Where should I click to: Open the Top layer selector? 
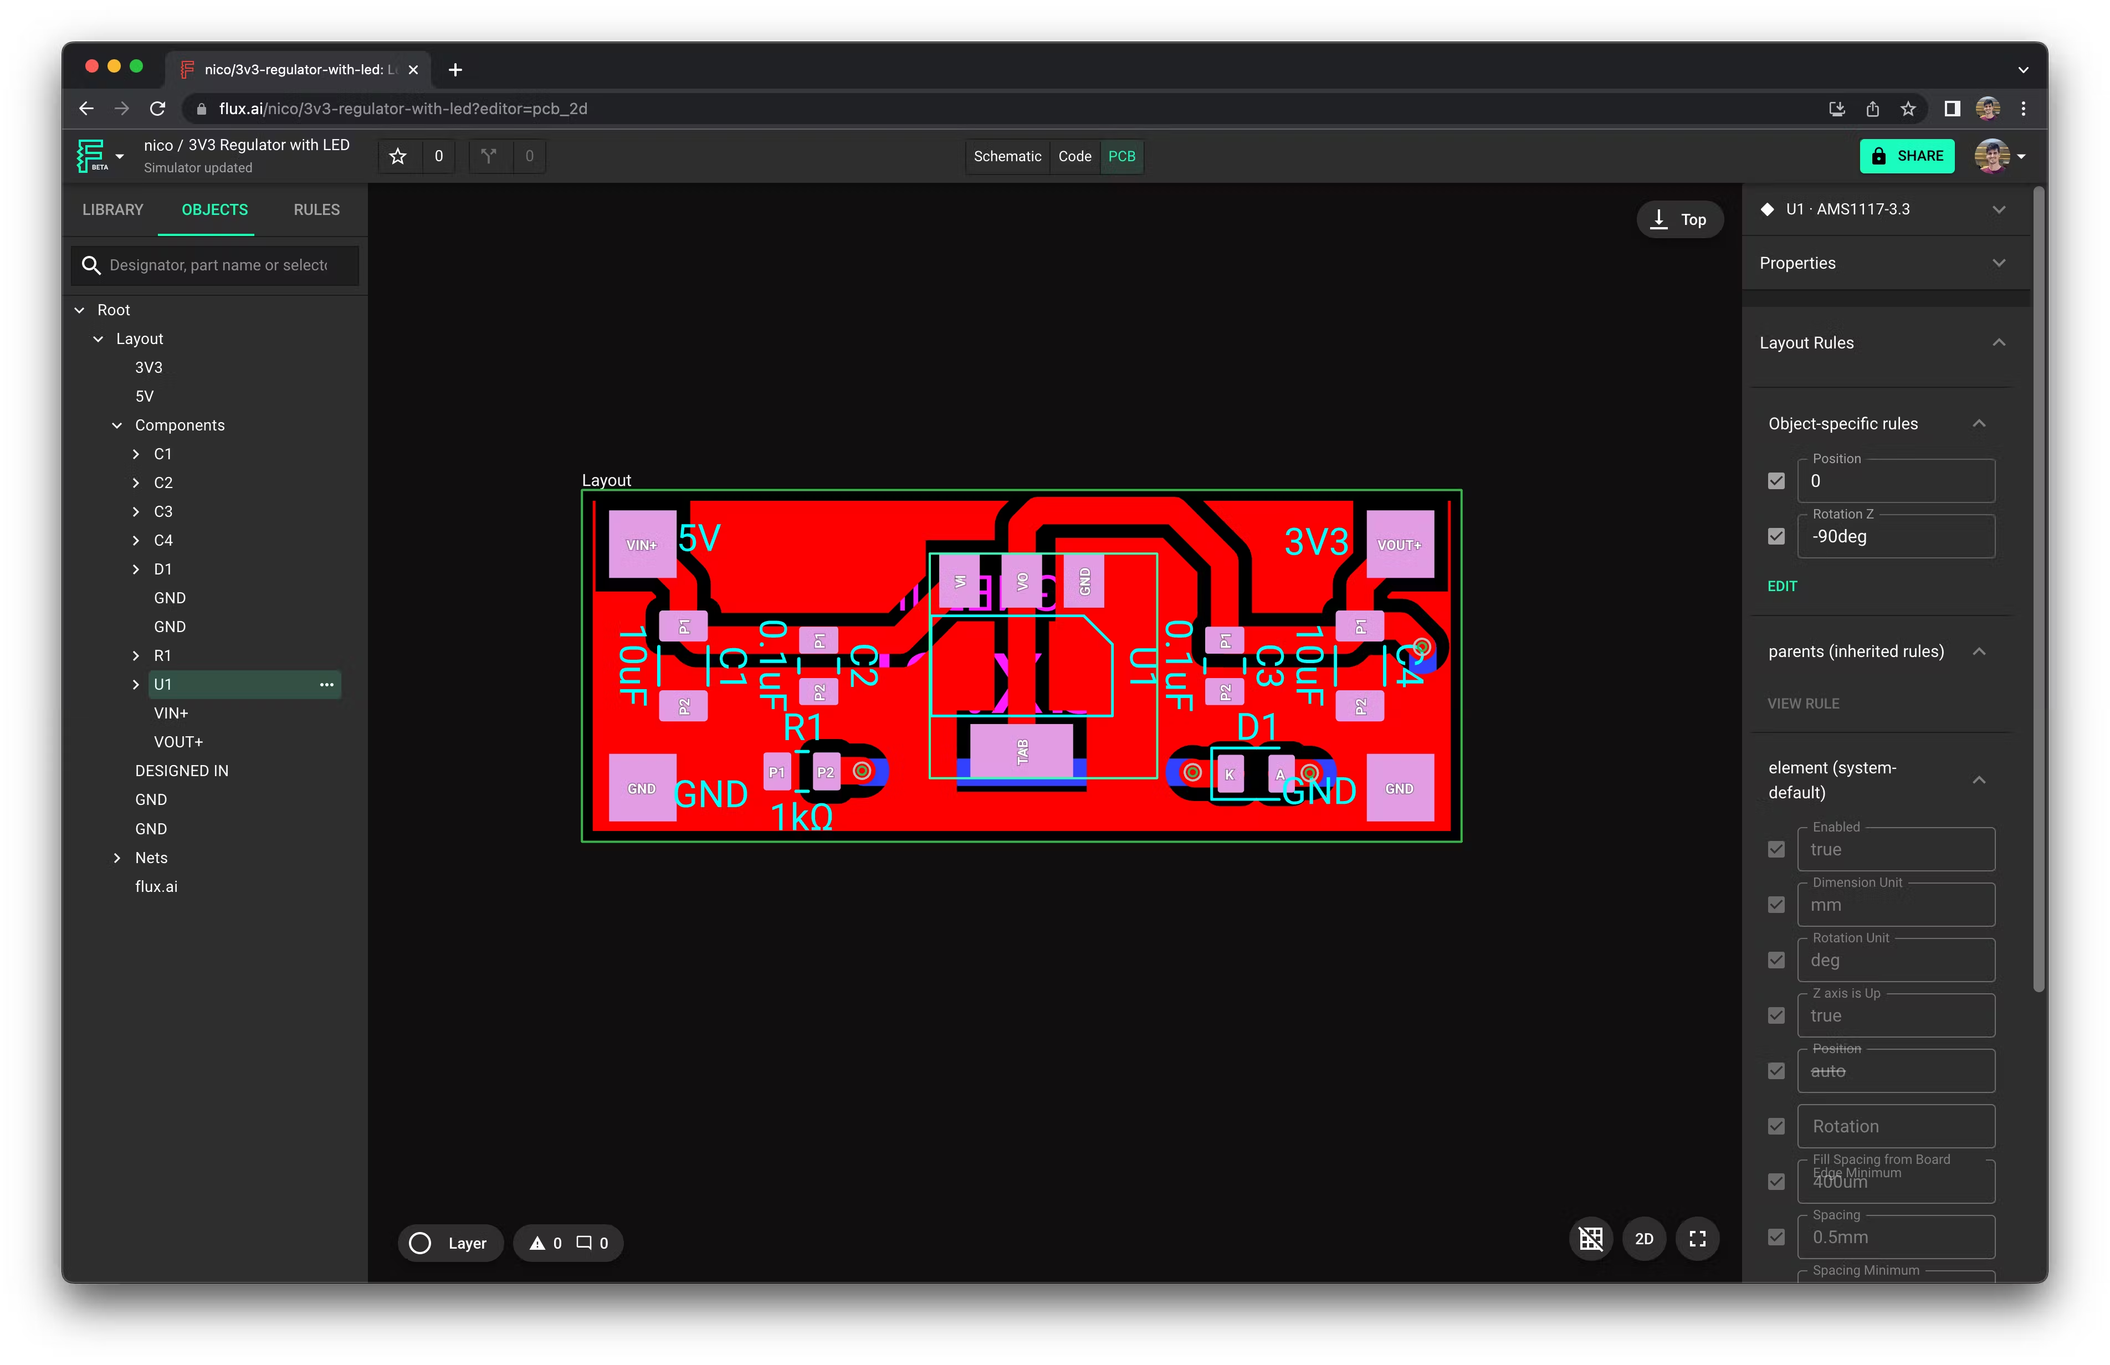click(x=1679, y=219)
